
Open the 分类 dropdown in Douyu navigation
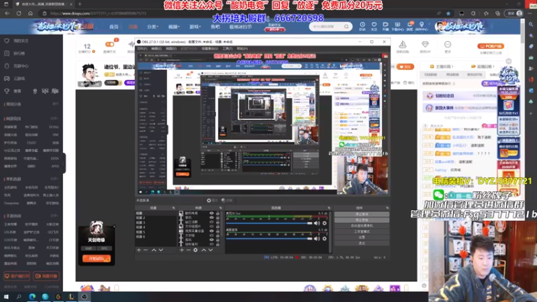click(152, 27)
